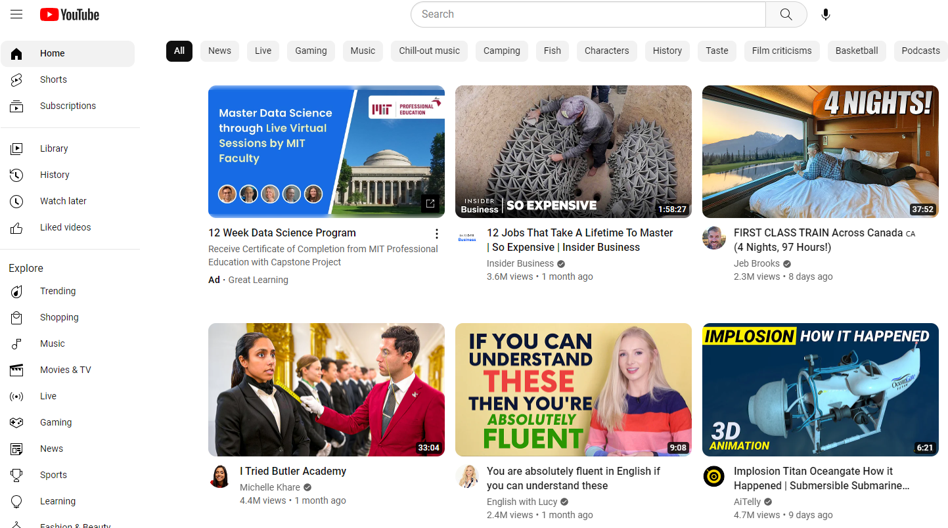This screenshot has width=948, height=528.
Task: Open Shorts from the sidebar
Action: (53, 79)
